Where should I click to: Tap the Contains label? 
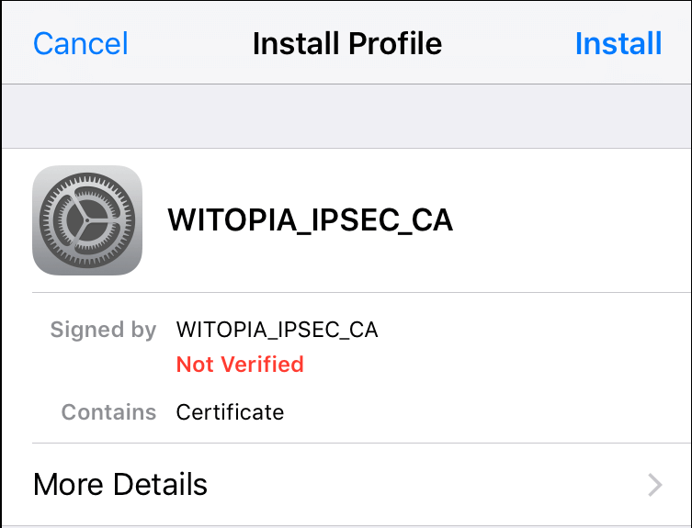[x=108, y=412]
